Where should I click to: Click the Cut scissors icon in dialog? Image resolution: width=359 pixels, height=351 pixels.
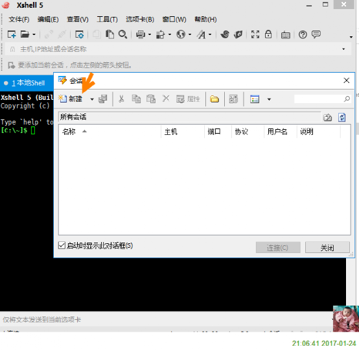[x=121, y=99]
